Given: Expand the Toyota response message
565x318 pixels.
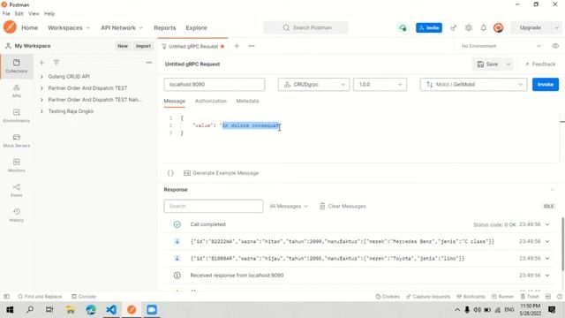Looking at the screenshot, I should (x=547, y=258).
